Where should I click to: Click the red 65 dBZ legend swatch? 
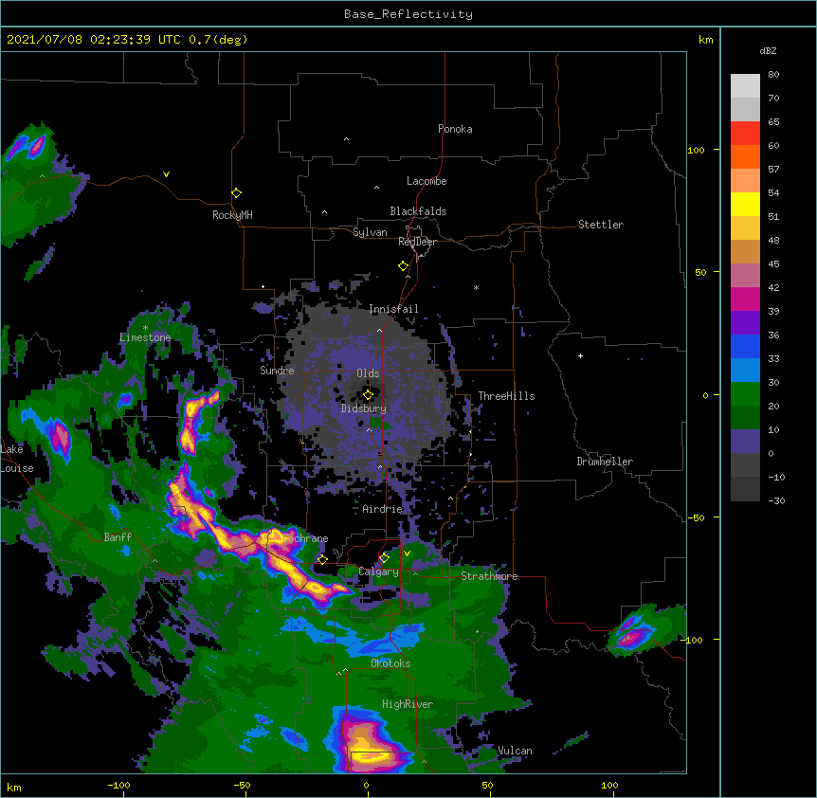point(745,133)
